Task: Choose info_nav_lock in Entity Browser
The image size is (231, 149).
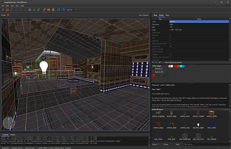Action: tap(198, 137)
